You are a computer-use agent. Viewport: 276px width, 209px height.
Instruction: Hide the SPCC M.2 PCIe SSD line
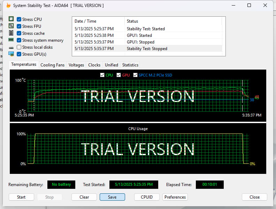click(x=135, y=75)
